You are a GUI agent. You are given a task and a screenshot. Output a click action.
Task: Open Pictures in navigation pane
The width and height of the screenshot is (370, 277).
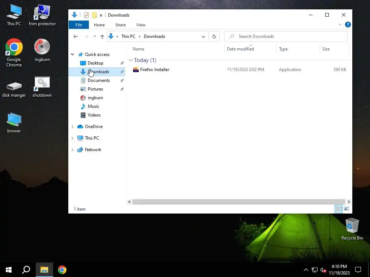point(95,89)
